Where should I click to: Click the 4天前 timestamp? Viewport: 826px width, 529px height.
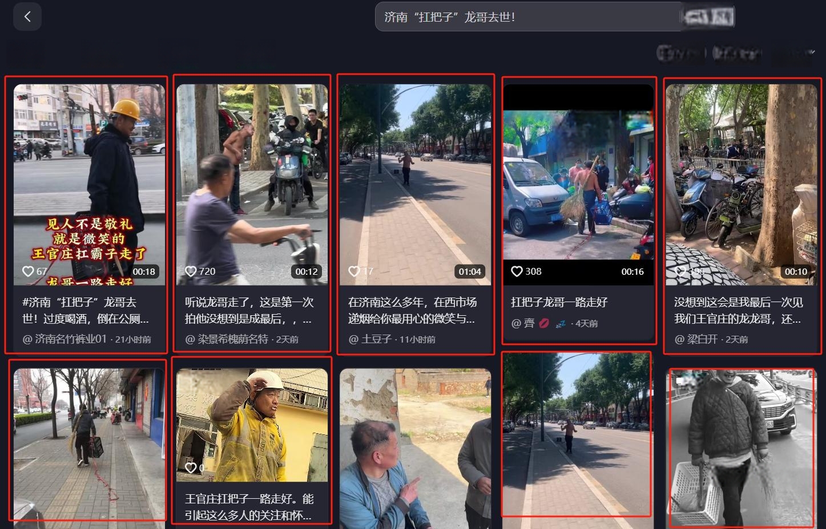click(x=586, y=323)
